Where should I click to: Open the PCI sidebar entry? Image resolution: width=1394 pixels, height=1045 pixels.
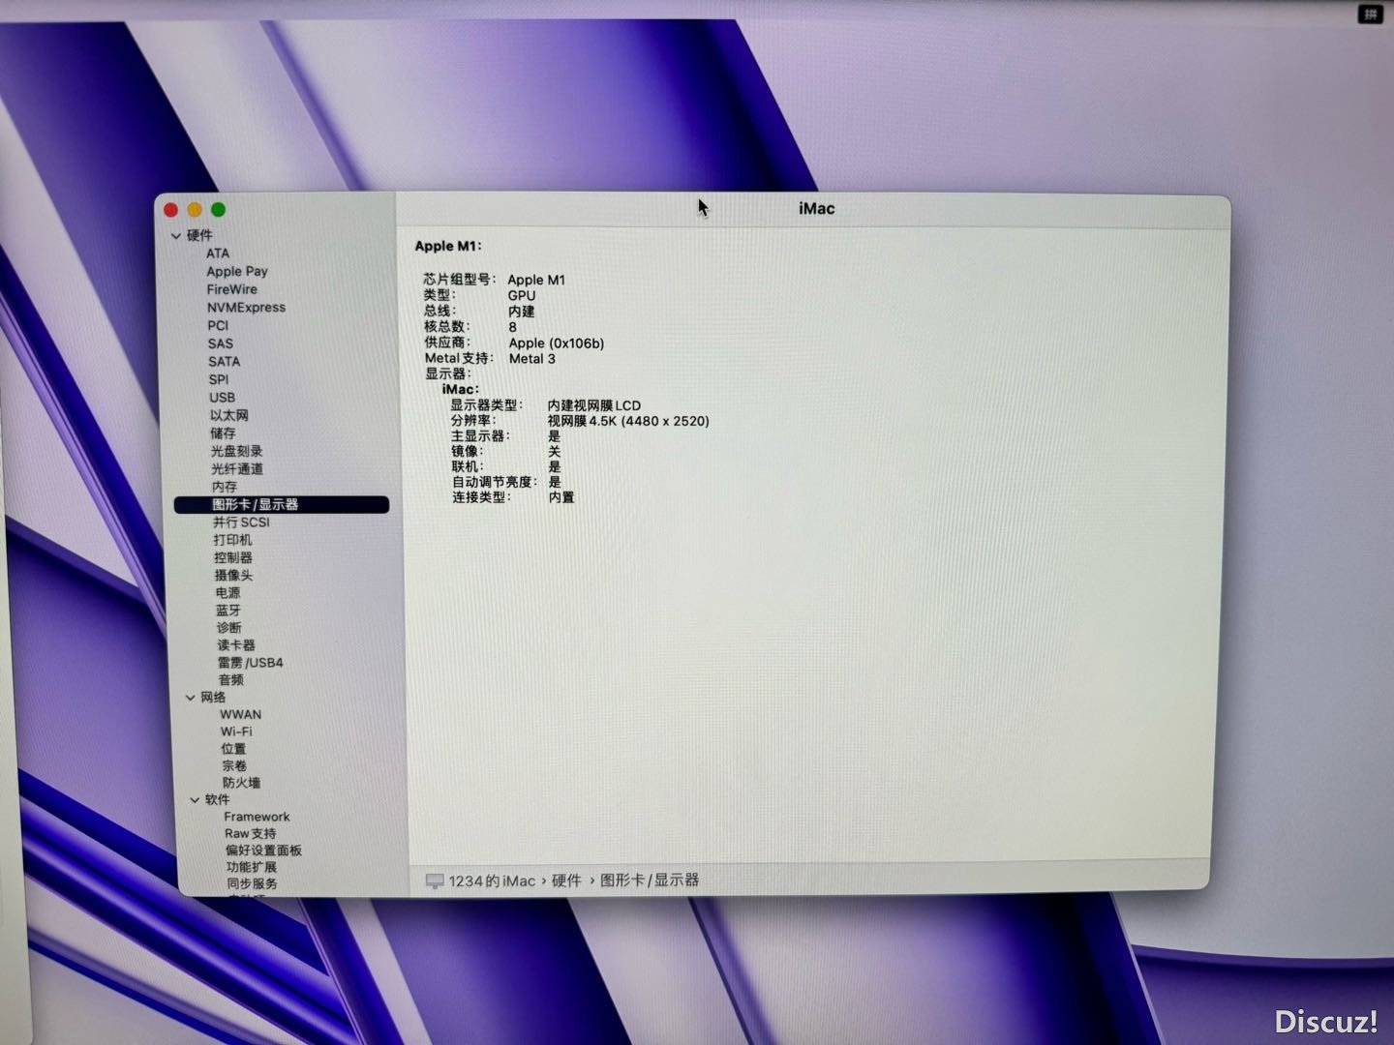coord(218,325)
